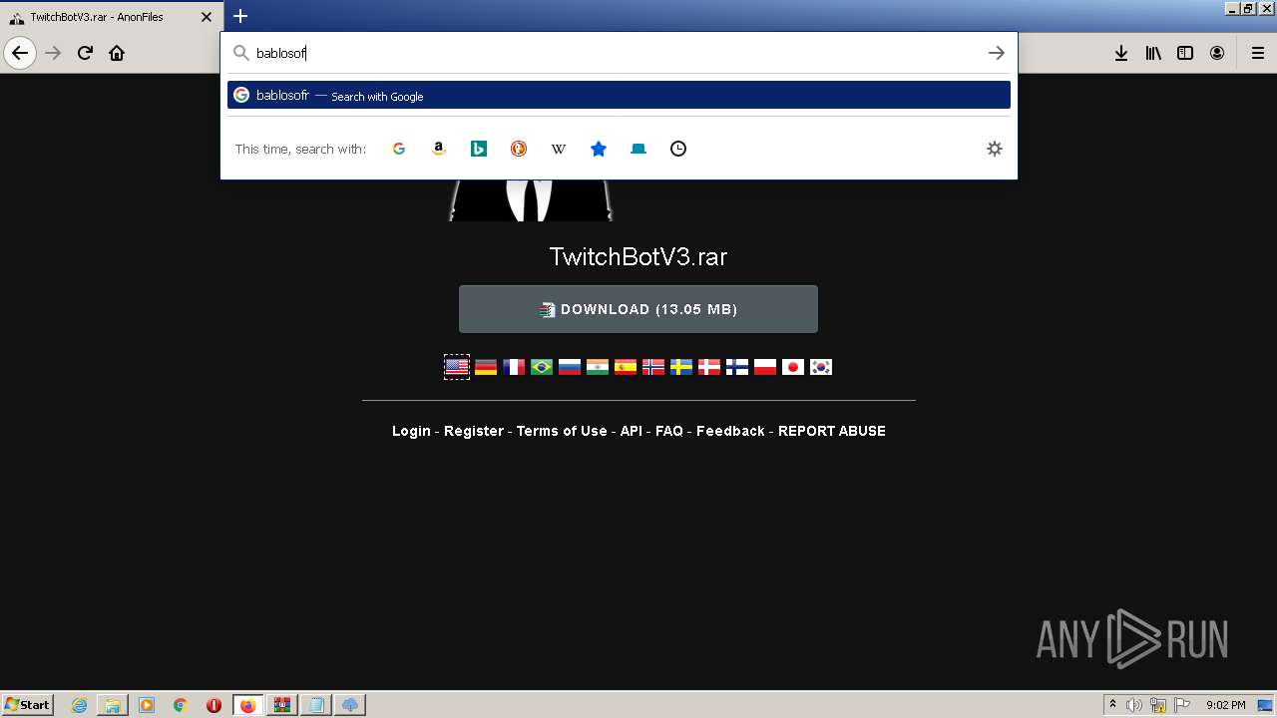Open WinRAR taskbar button

(282, 705)
